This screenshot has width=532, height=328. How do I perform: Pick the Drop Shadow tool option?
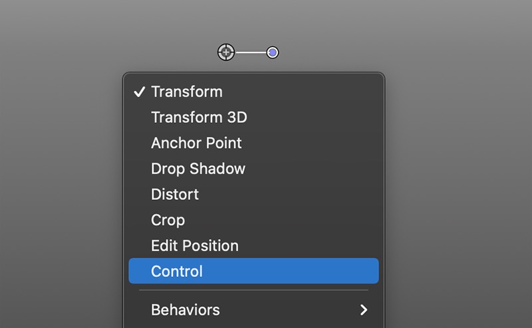point(198,169)
